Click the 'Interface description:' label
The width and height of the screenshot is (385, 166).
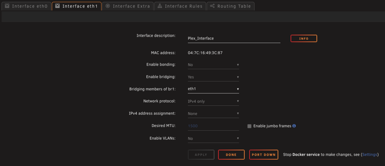156,36
